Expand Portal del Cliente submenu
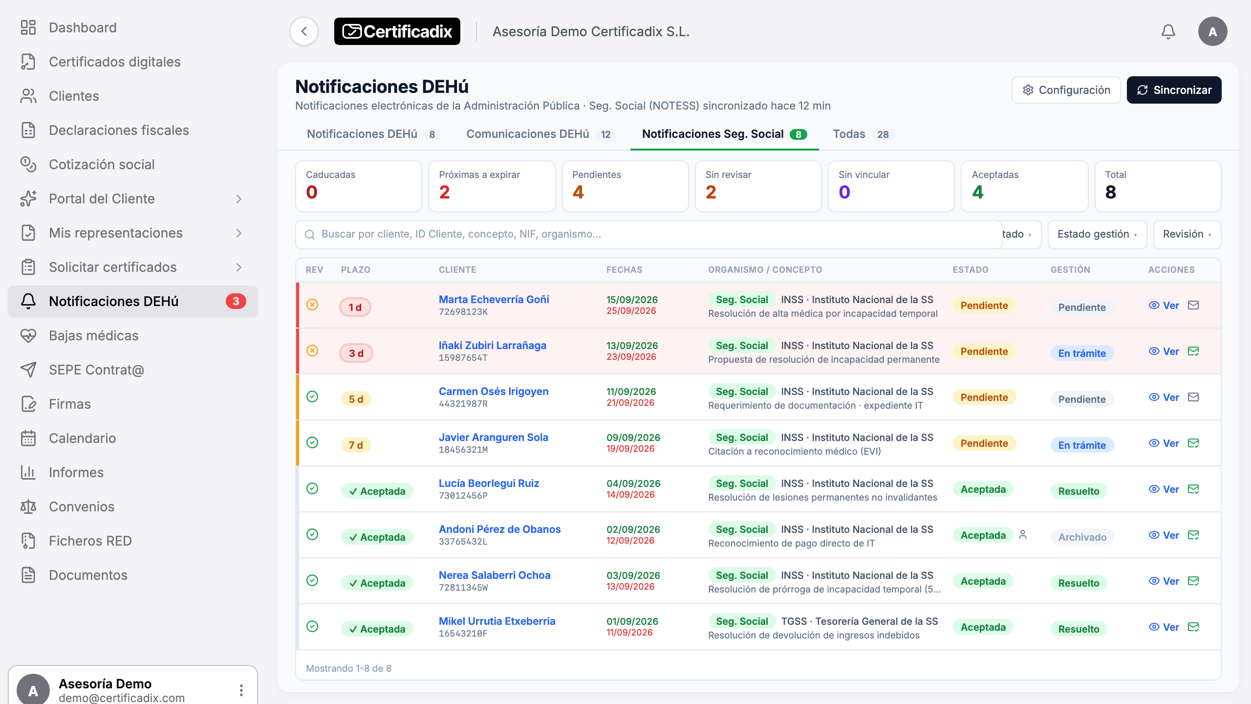 [238, 198]
